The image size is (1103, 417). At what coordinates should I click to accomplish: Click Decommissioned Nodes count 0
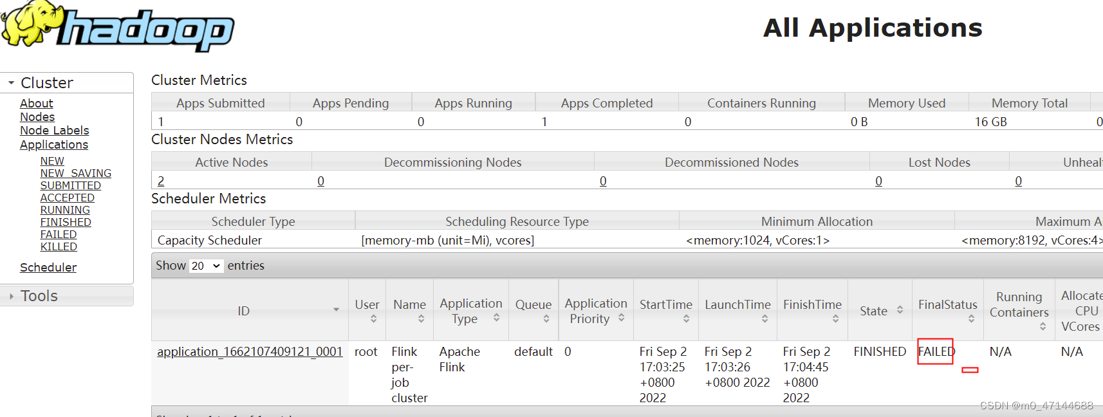point(603,181)
